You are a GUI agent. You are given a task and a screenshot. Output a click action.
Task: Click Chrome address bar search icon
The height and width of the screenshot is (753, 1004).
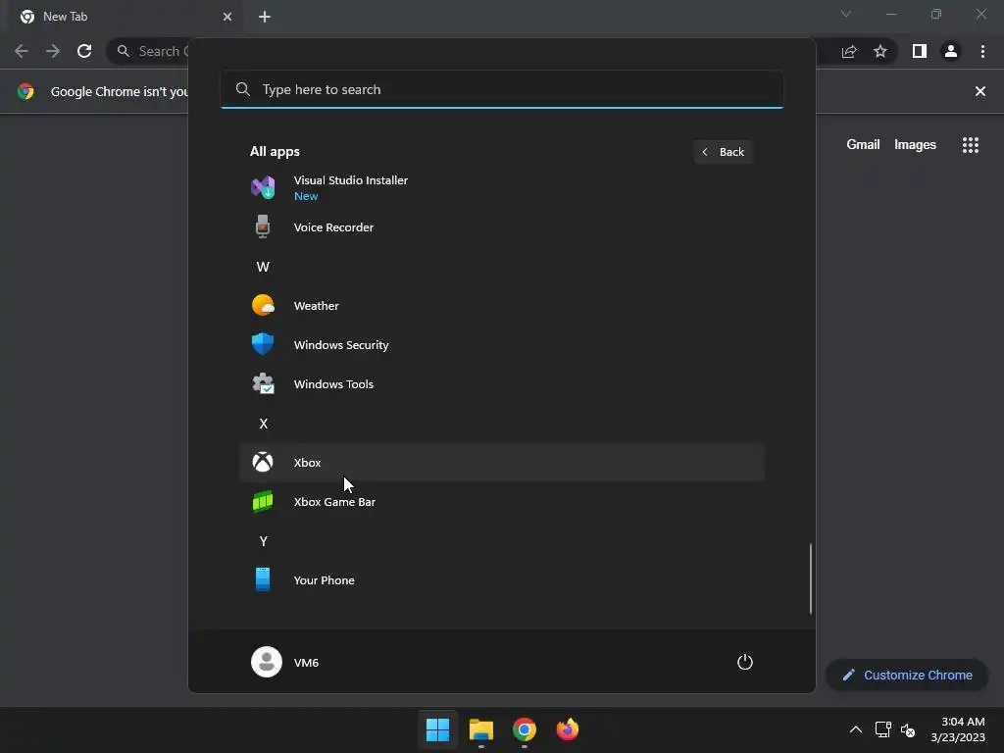point(124,51)
